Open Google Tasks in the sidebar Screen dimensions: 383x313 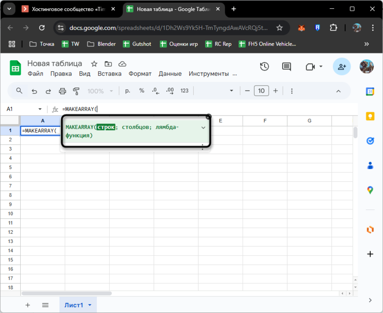pyautogui.click(x=370, y=141)
